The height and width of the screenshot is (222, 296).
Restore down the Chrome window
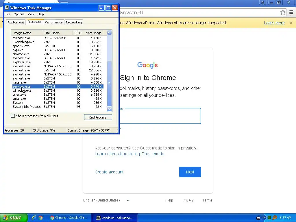[x=279, y=2]
